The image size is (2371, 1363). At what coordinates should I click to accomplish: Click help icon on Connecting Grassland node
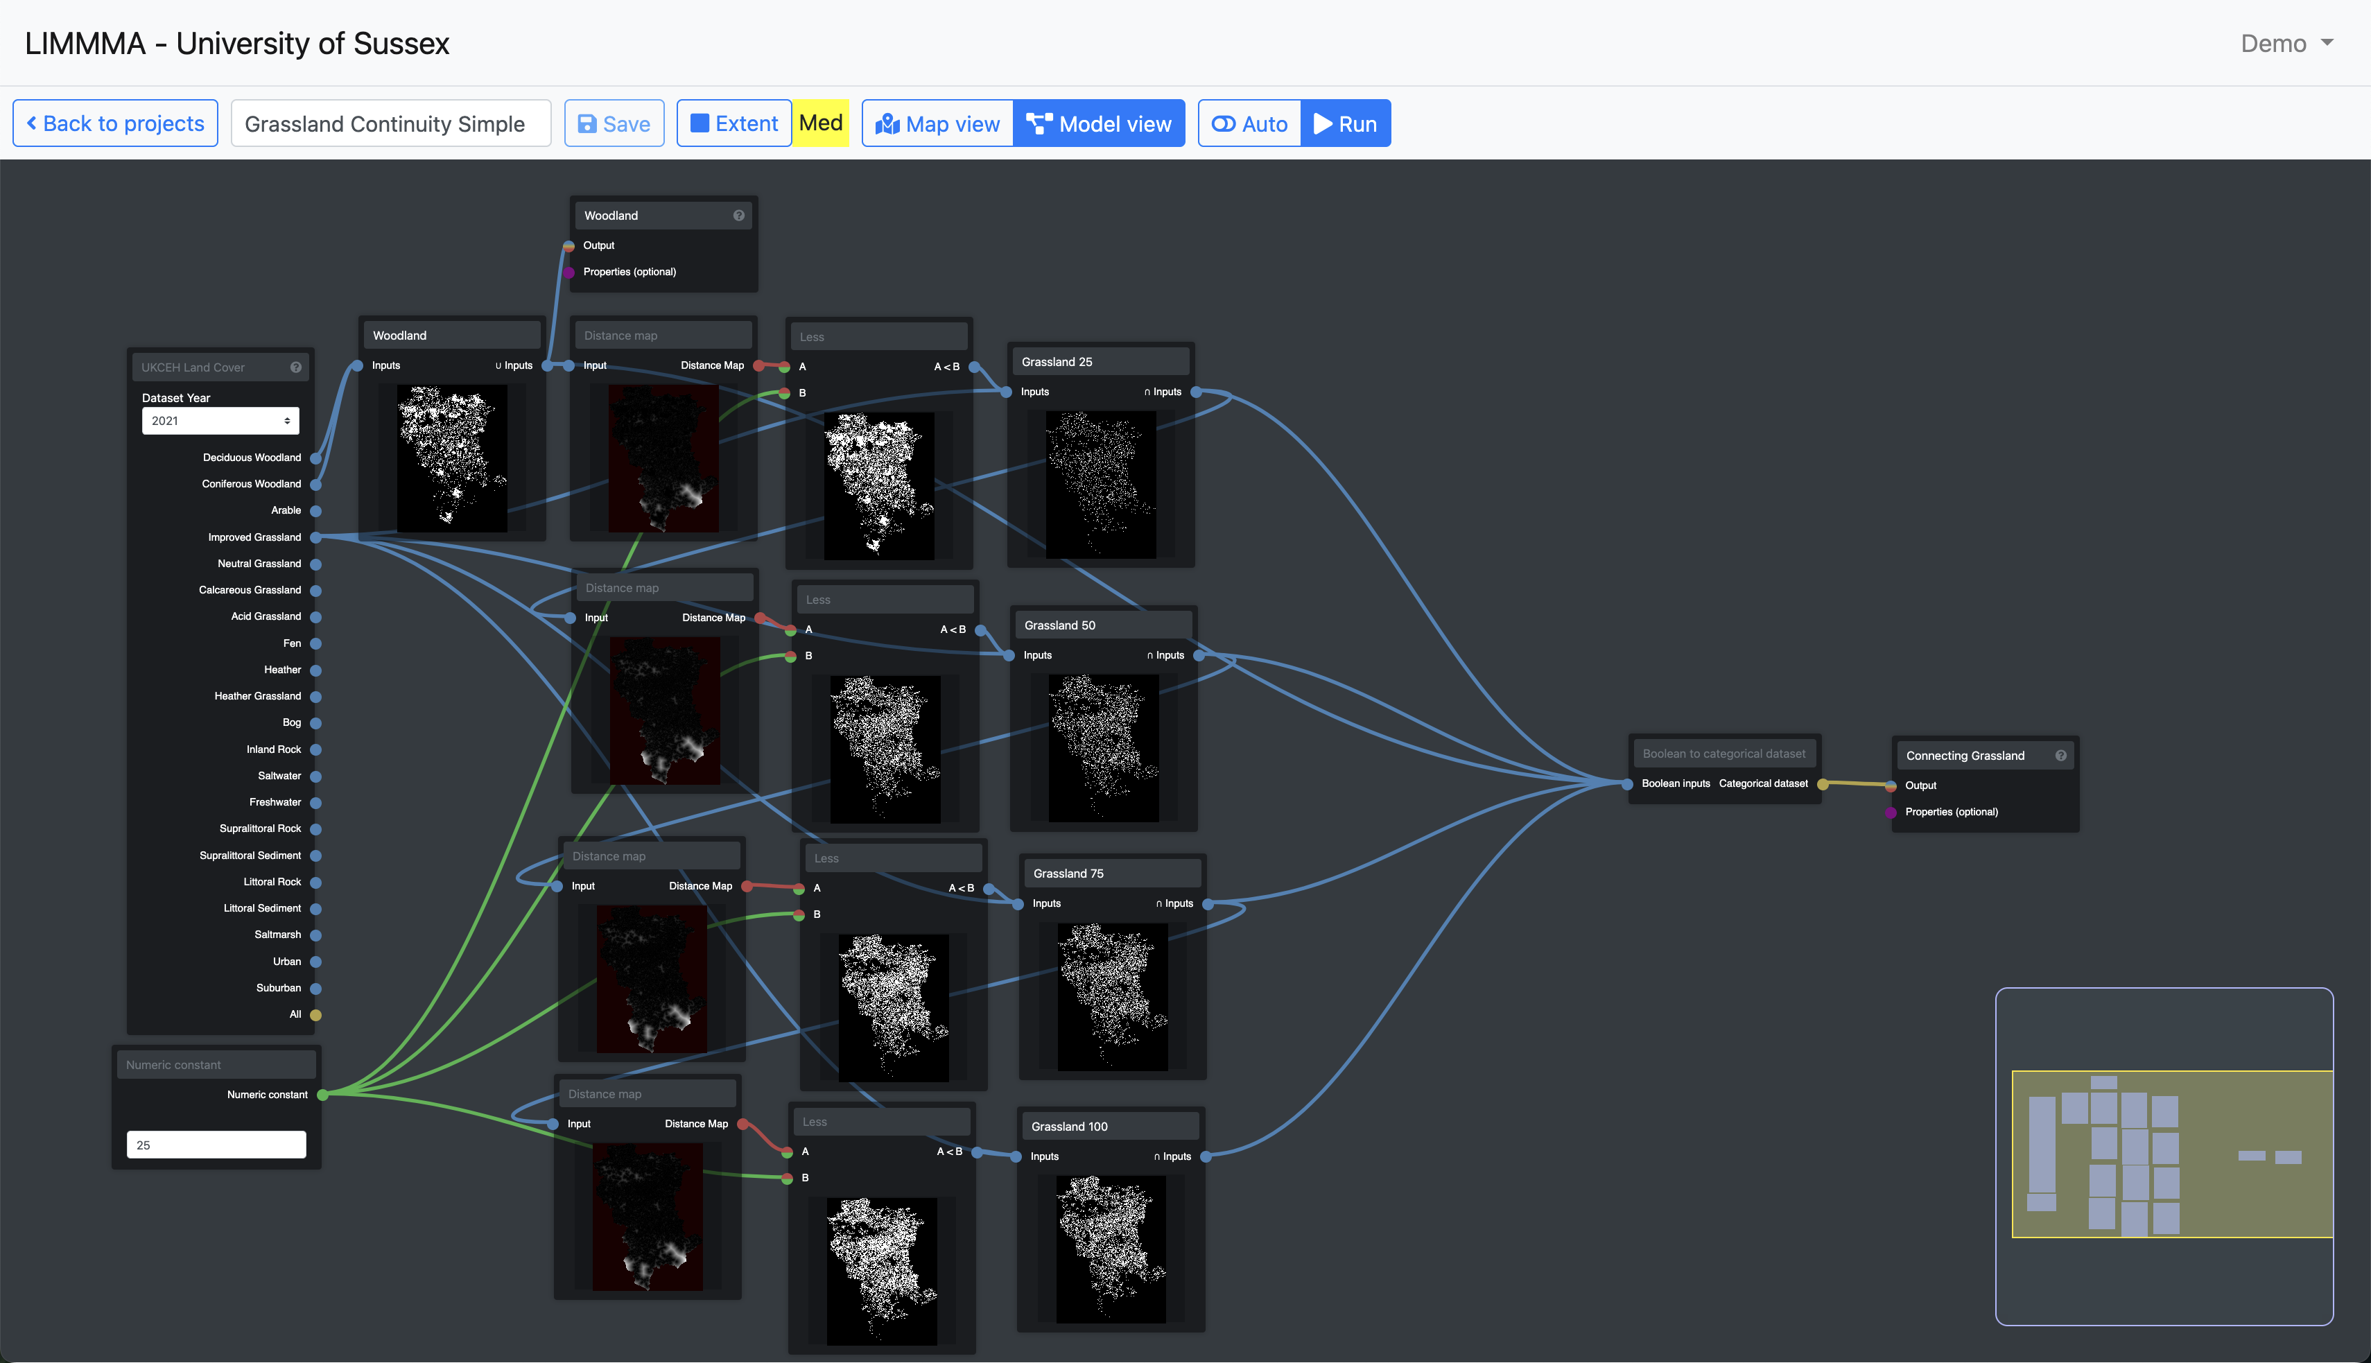click(2060, 756)
